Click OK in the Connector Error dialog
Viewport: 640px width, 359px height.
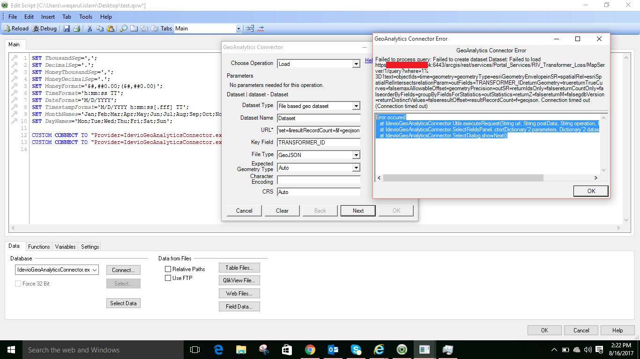[x=591, y=191]
